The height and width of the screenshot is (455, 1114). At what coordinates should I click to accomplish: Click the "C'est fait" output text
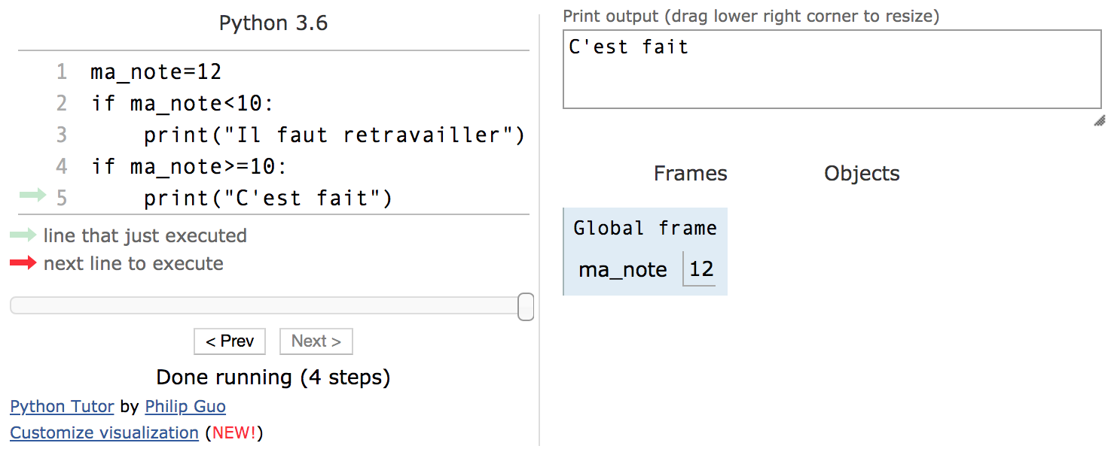click(628, 47)
